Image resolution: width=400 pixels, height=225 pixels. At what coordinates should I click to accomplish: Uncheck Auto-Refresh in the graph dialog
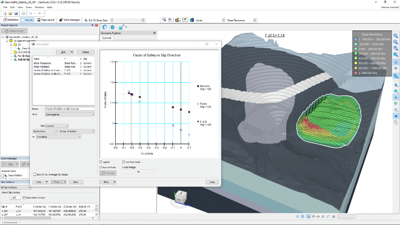100,167
